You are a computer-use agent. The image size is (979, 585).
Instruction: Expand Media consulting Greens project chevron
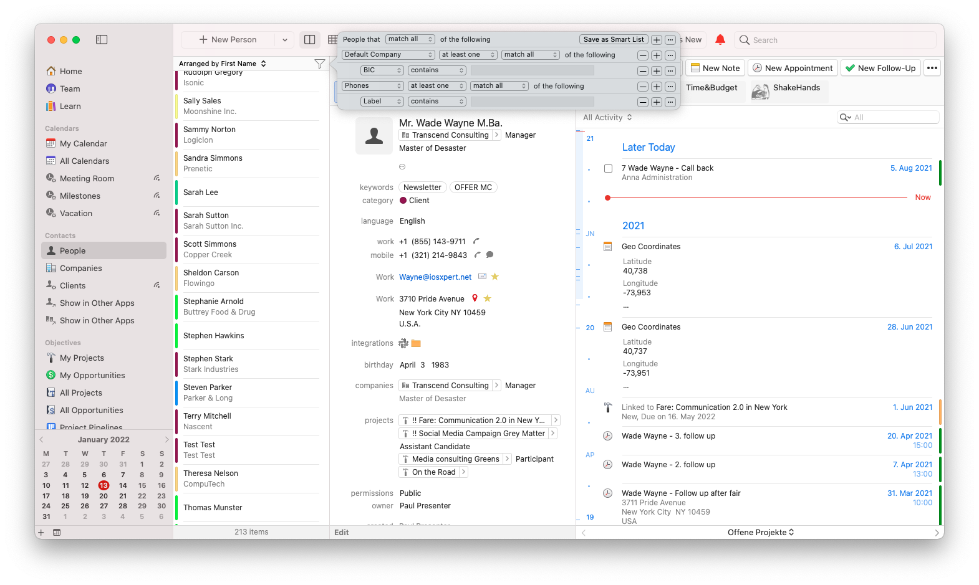click(x=507, y=459)
